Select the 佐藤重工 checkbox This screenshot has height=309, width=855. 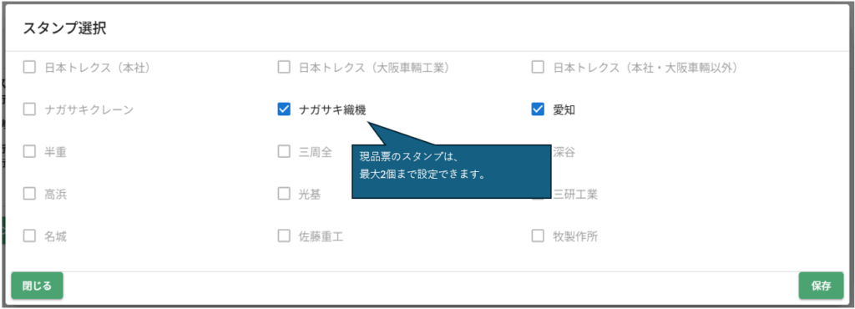coord(284,236)
